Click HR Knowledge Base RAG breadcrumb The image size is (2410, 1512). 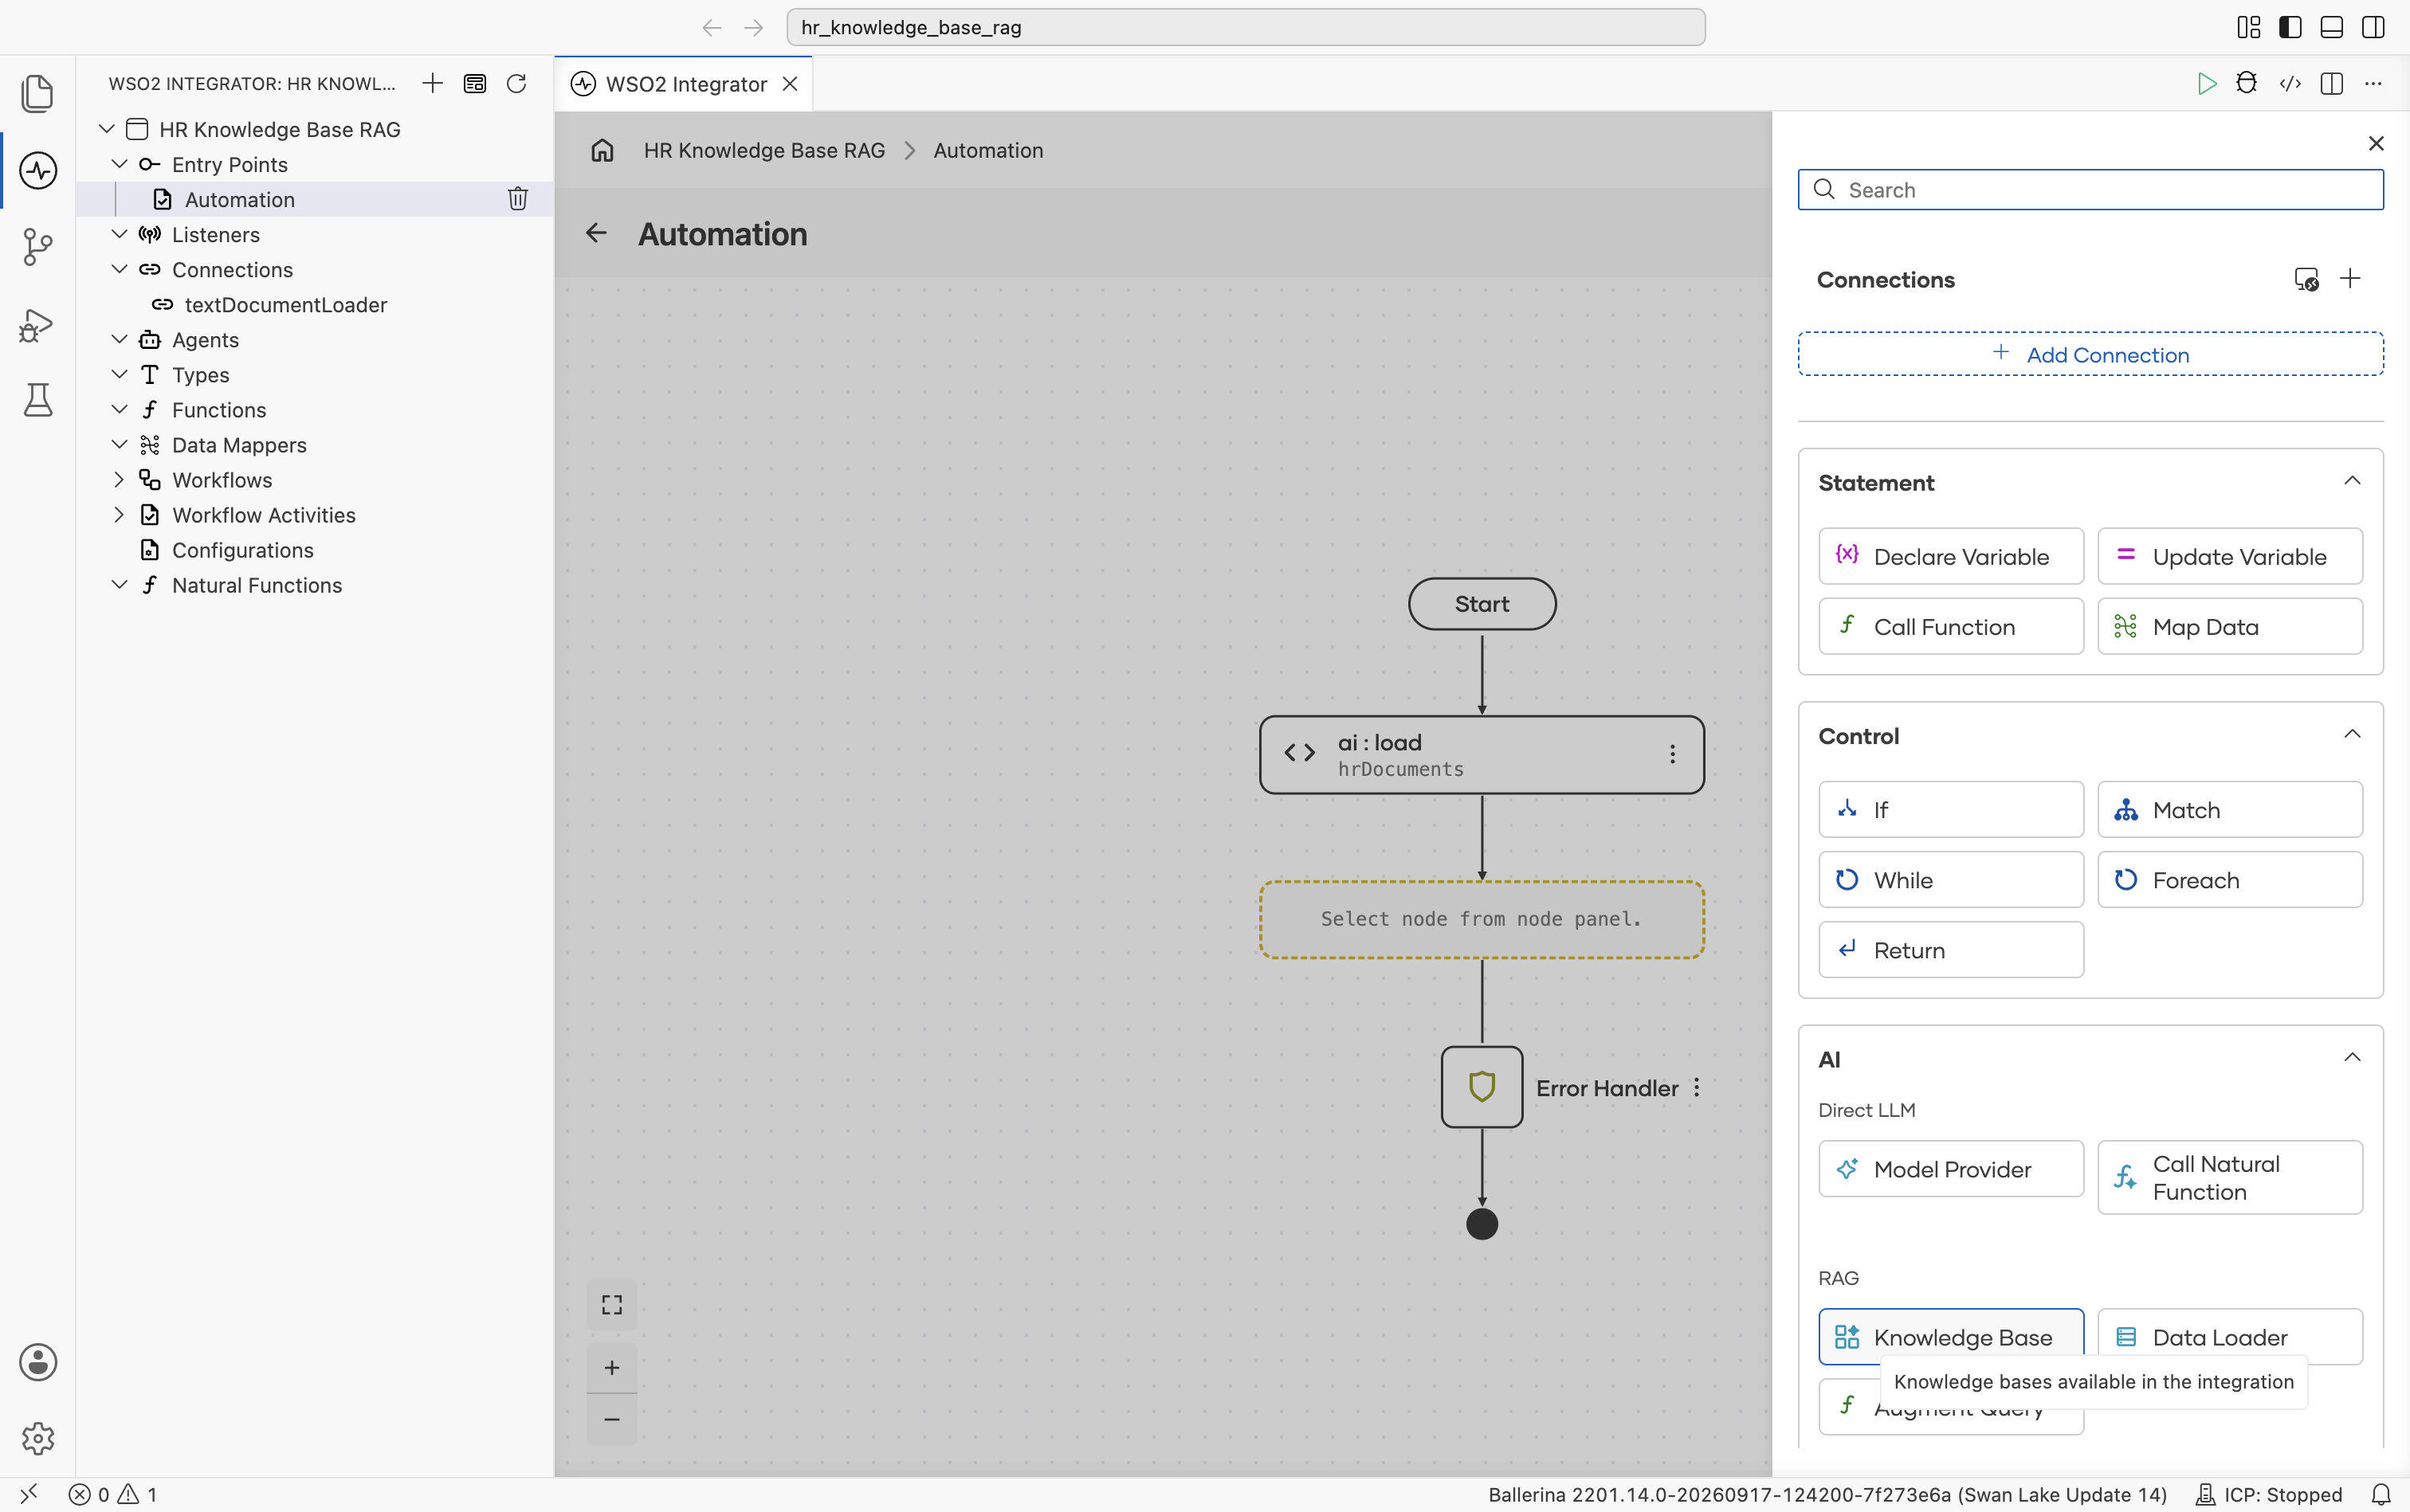[763, 150]
